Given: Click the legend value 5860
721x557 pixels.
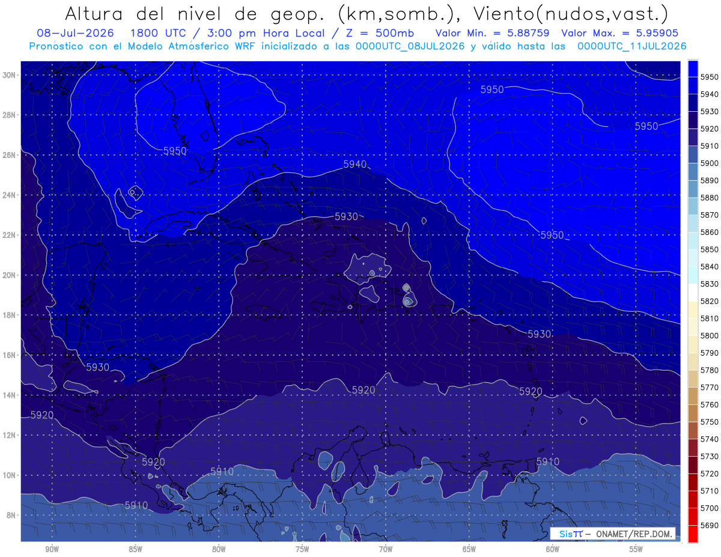Looking at the screenshot, I should tap(710, 232).
